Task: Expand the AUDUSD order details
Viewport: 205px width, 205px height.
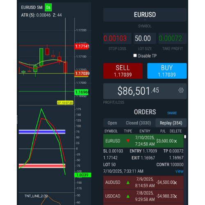Action: click(x=143, y=182)
